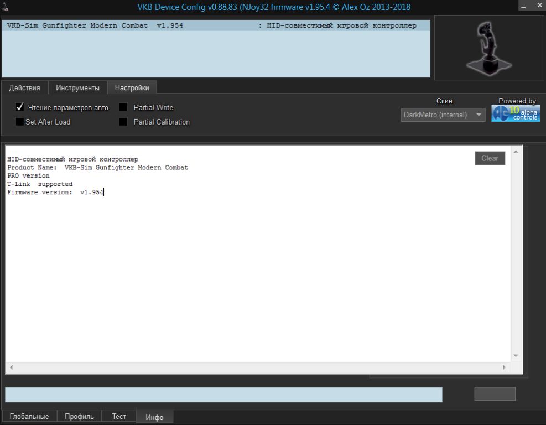Click scroll up arrow of log panel
The width and height of the screenshot is (546, 425).
(x=516, y=152)
